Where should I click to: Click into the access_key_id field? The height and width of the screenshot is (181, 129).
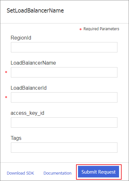pos(64,122)
